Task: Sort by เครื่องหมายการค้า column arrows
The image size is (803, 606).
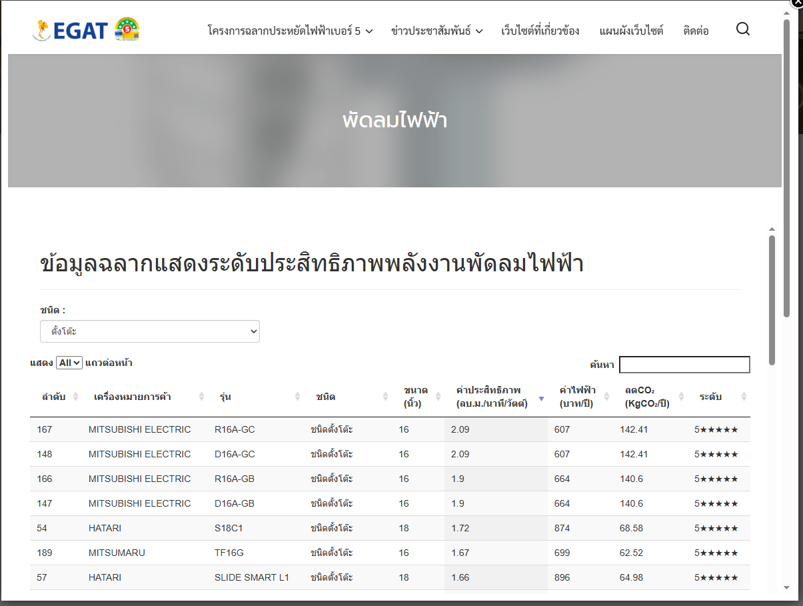Action: tap(201, 397)
